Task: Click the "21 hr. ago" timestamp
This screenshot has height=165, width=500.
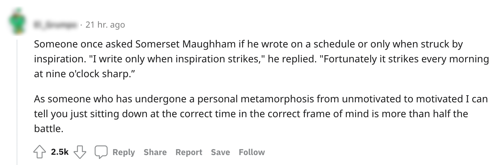Action: click(105, 25)
